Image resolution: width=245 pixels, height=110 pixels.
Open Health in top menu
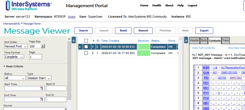[x=157, y=6]
